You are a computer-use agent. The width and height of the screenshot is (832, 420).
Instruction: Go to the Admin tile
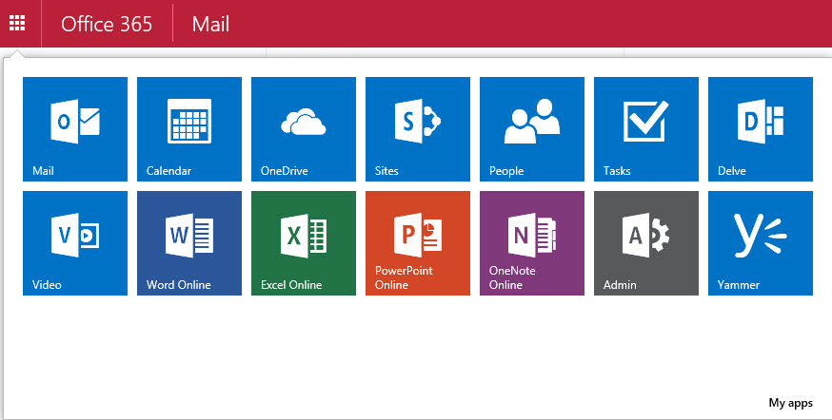click(x=645, y=242)
